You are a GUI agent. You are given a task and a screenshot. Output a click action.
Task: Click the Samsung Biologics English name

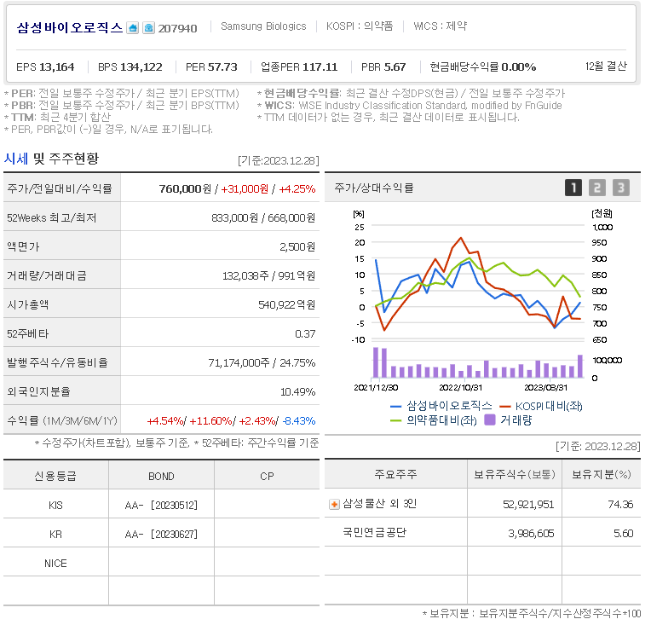tap(263, 26)
